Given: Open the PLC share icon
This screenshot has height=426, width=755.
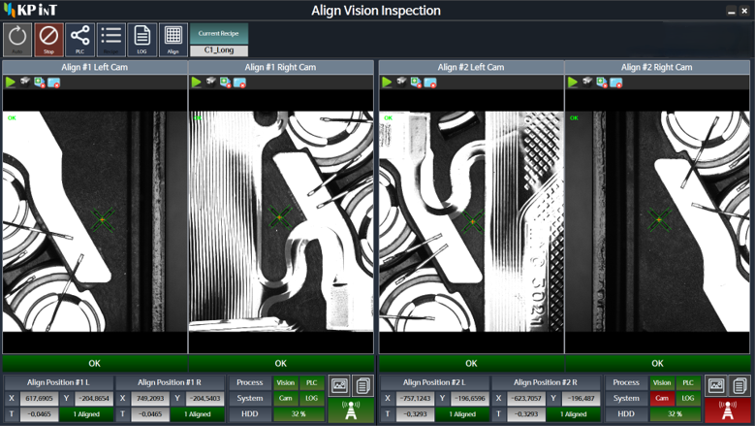Looking at the screenshot, I should click(79, 40).
